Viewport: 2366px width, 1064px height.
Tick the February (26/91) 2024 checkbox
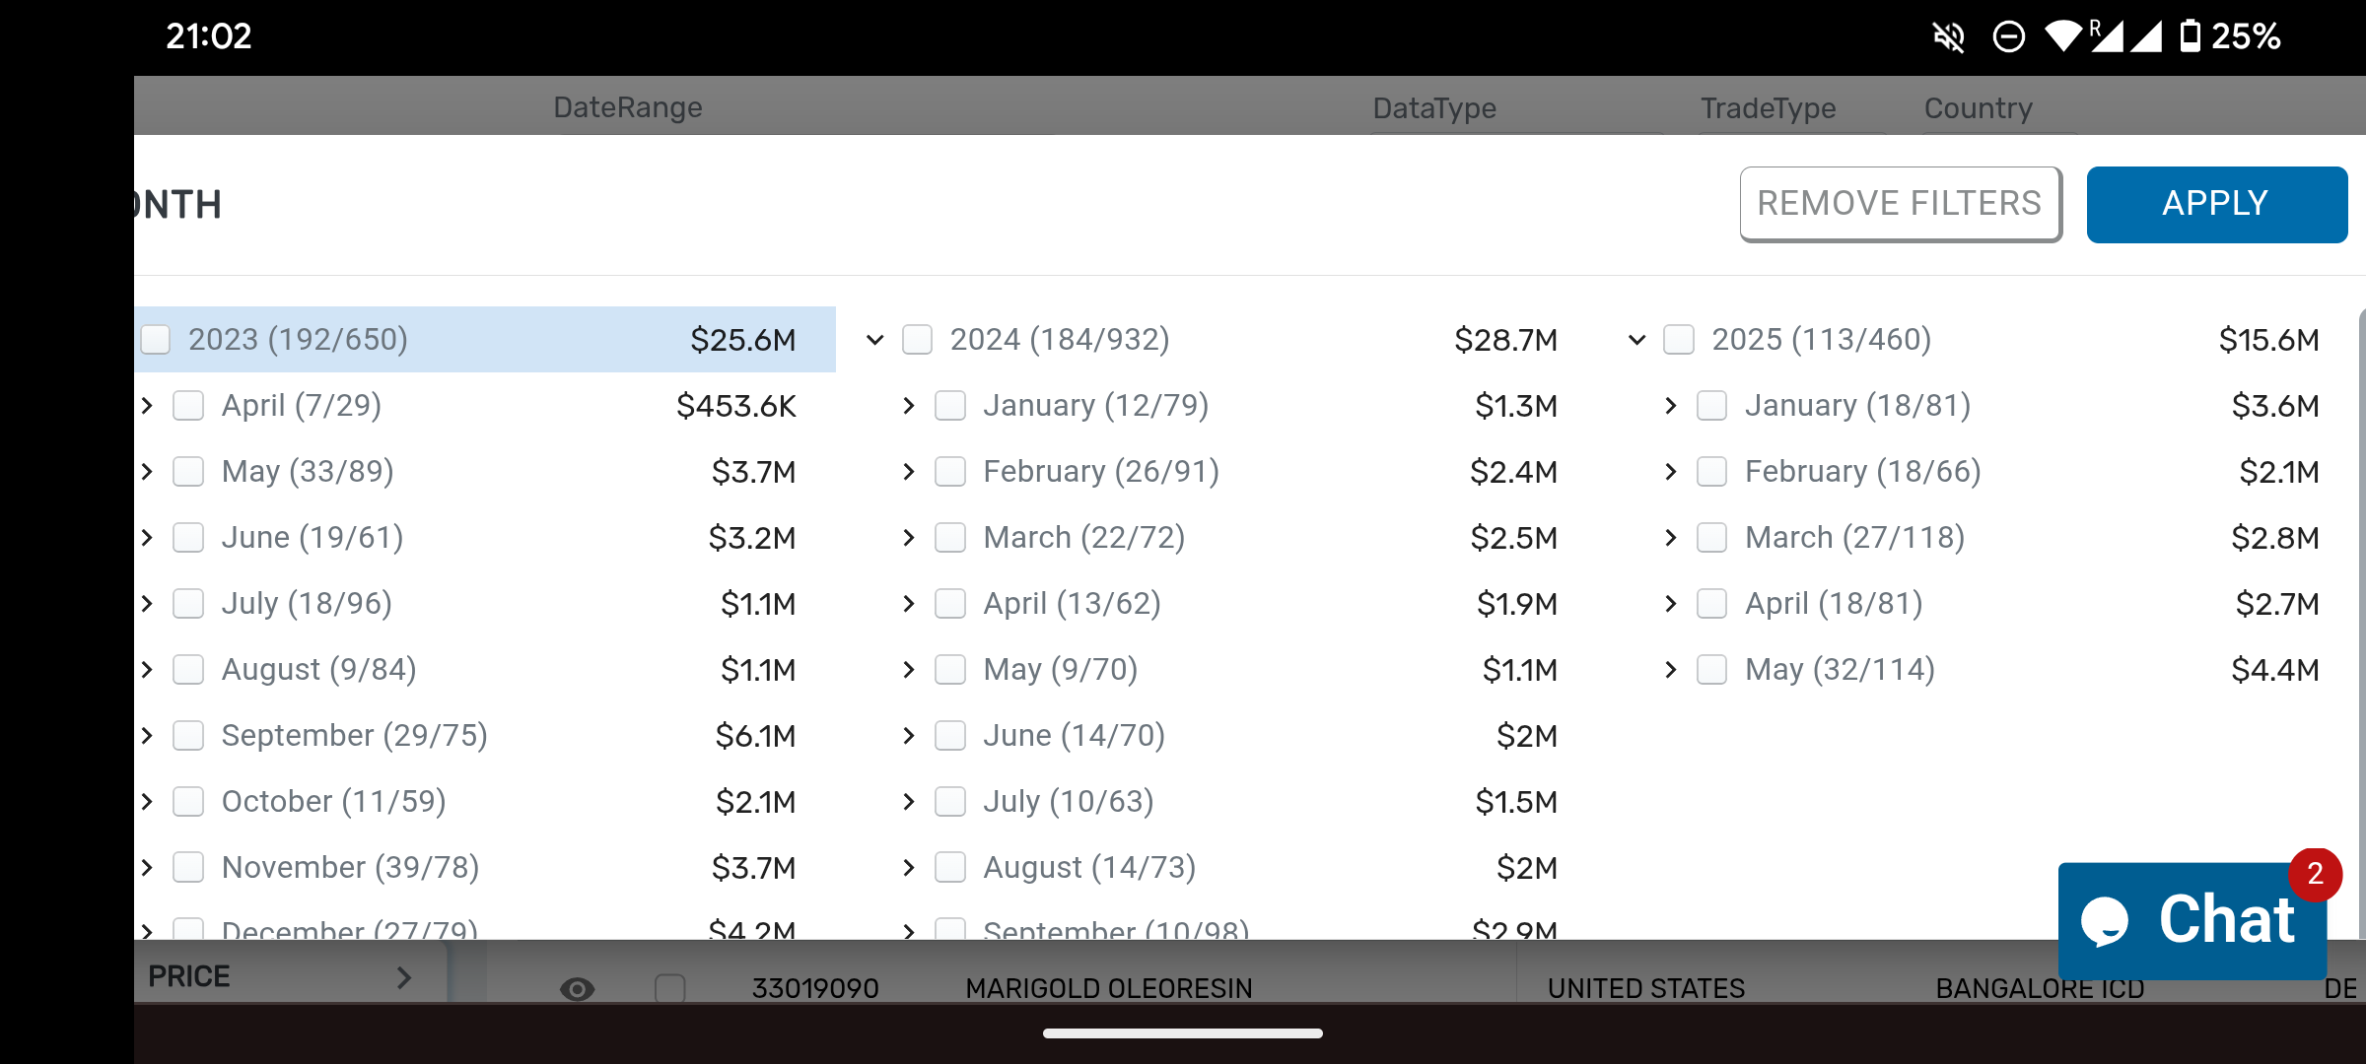coord(950,472)
